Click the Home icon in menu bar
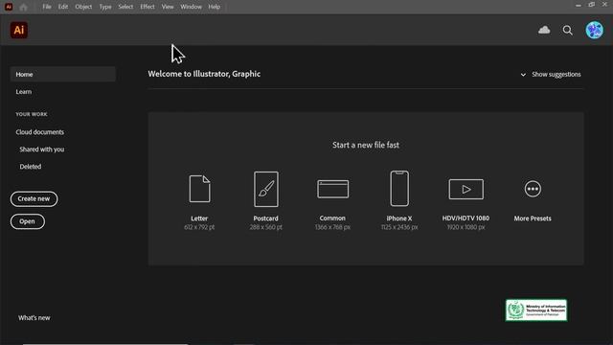Screen dimensions: 613x345 tap(23, 7)
